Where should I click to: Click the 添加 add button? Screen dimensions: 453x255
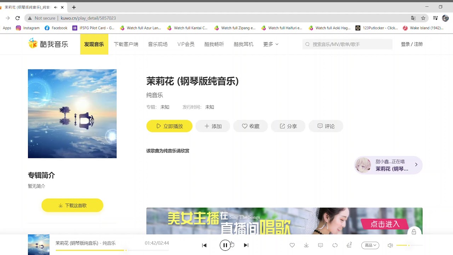(x=213, y=126)
